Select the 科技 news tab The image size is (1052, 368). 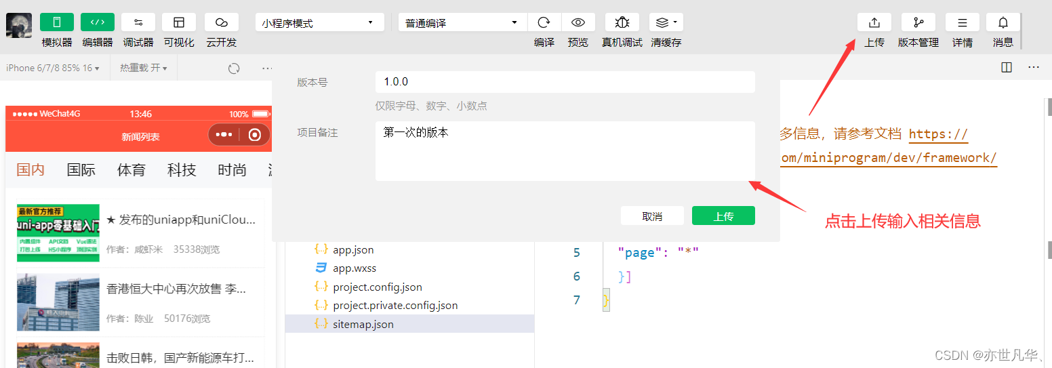(x=182, y=170)
